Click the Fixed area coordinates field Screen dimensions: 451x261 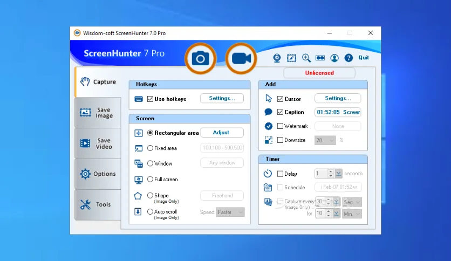pos(222,148)
